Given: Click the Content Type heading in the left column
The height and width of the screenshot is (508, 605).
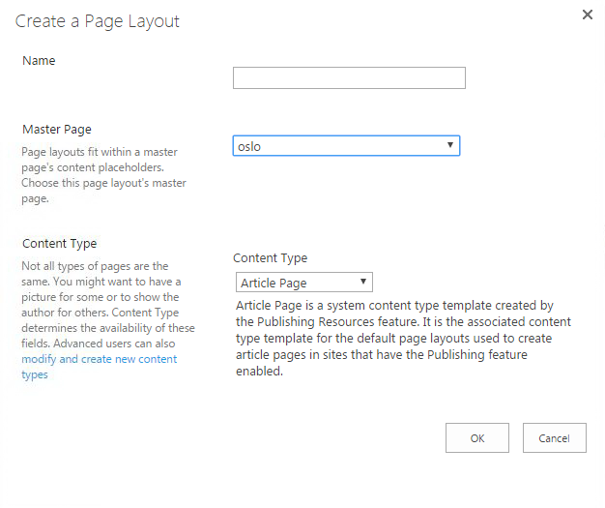Looking at the screenshot, I should [x=60, y=244].
